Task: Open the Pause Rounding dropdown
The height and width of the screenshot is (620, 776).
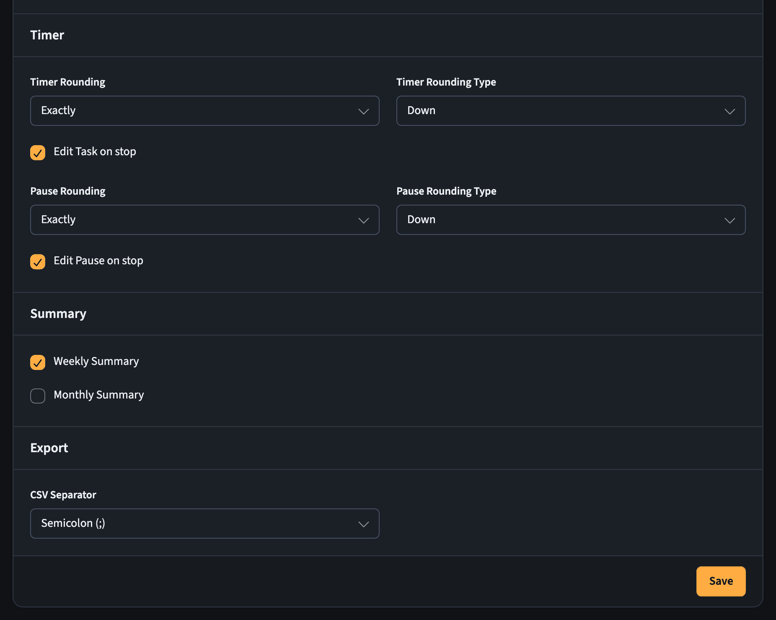Action: 205,220
